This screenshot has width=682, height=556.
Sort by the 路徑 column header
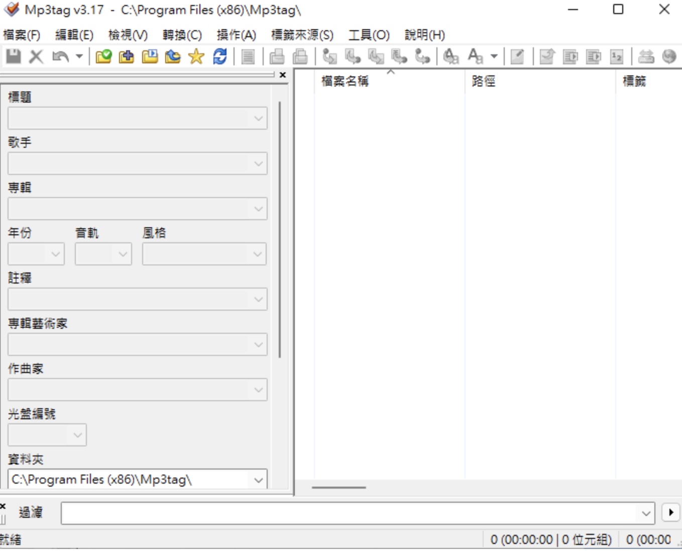click(x=540, y=81)
